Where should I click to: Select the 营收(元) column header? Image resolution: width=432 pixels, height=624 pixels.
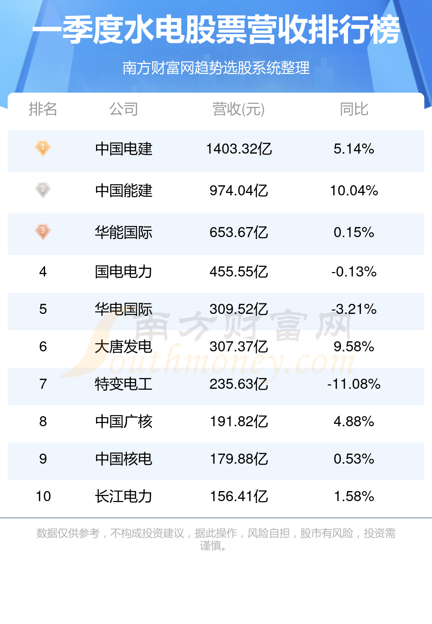pyautogui.click(x=239, y=109)
